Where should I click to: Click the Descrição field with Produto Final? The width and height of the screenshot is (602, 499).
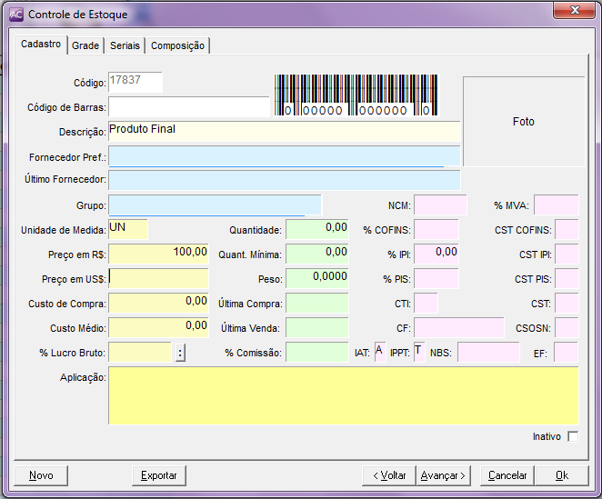tap(284, 131)
